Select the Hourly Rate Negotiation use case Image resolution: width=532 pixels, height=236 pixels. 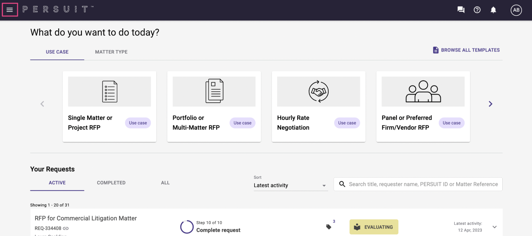[x=318, y=107]
